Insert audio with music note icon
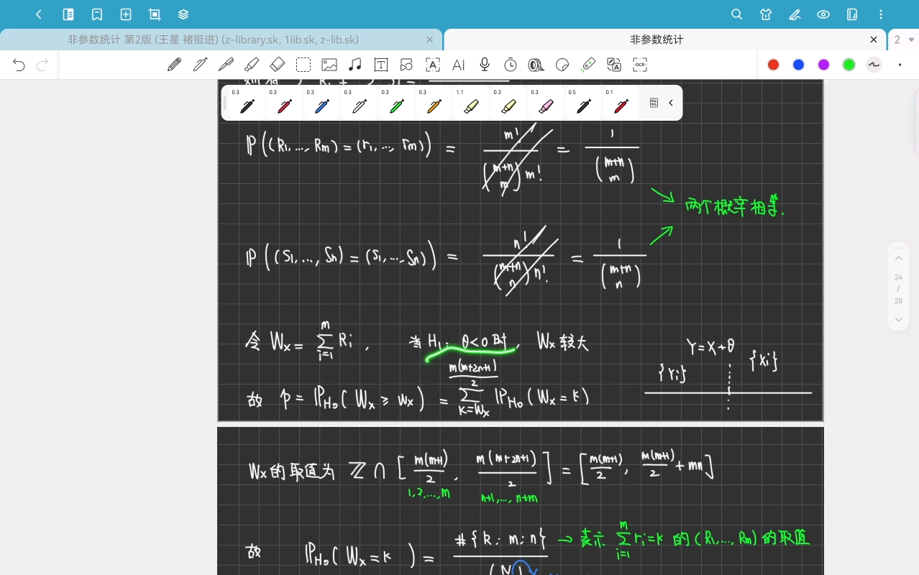The width and height of the screenshot is (919, 575). coord(355,65)
